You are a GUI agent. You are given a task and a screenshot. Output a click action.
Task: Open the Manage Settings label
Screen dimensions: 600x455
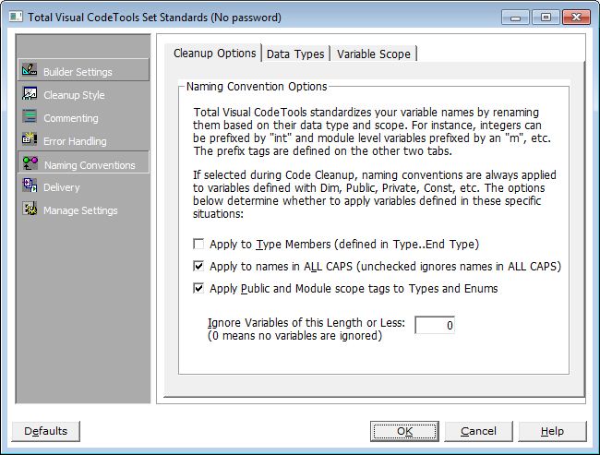80,210
